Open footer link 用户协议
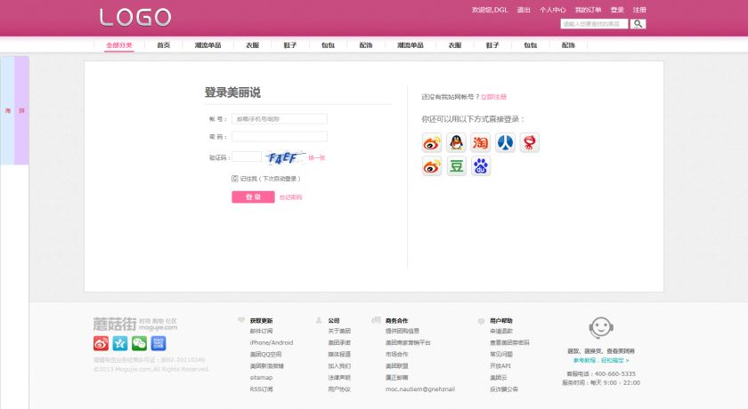Viewport: 748px width, 409px height. (339, 389)
